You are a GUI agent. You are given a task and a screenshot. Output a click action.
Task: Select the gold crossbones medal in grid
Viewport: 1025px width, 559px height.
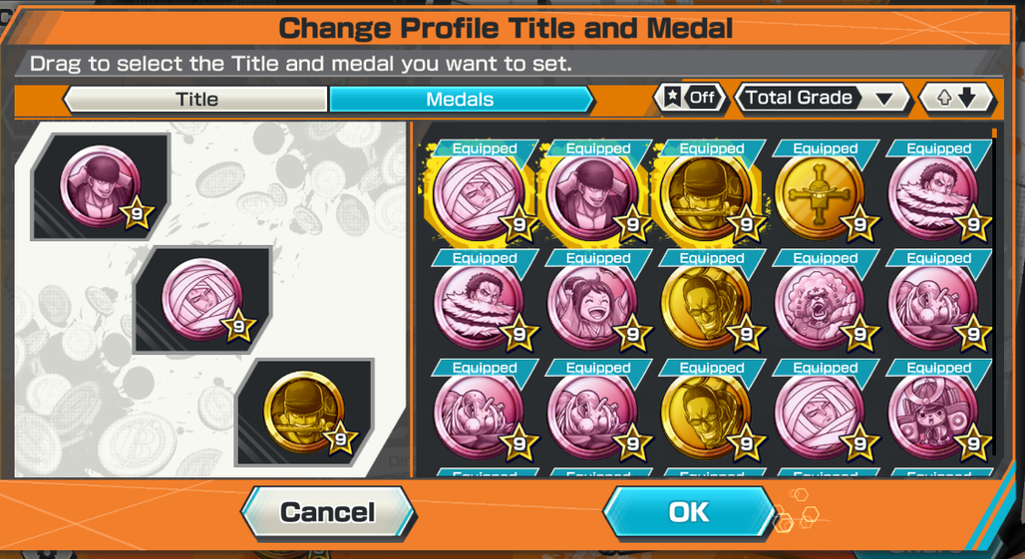click(x=819, y=196)
